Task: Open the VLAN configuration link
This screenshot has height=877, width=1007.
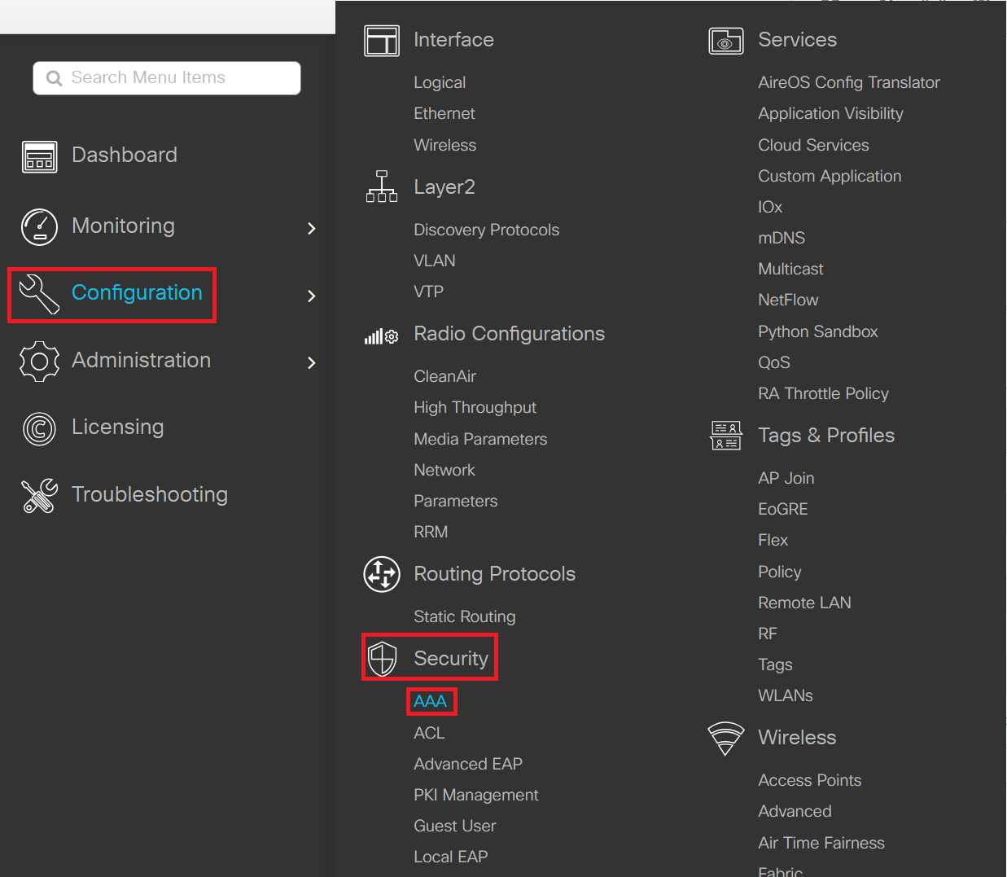Action: coord(434,261)
